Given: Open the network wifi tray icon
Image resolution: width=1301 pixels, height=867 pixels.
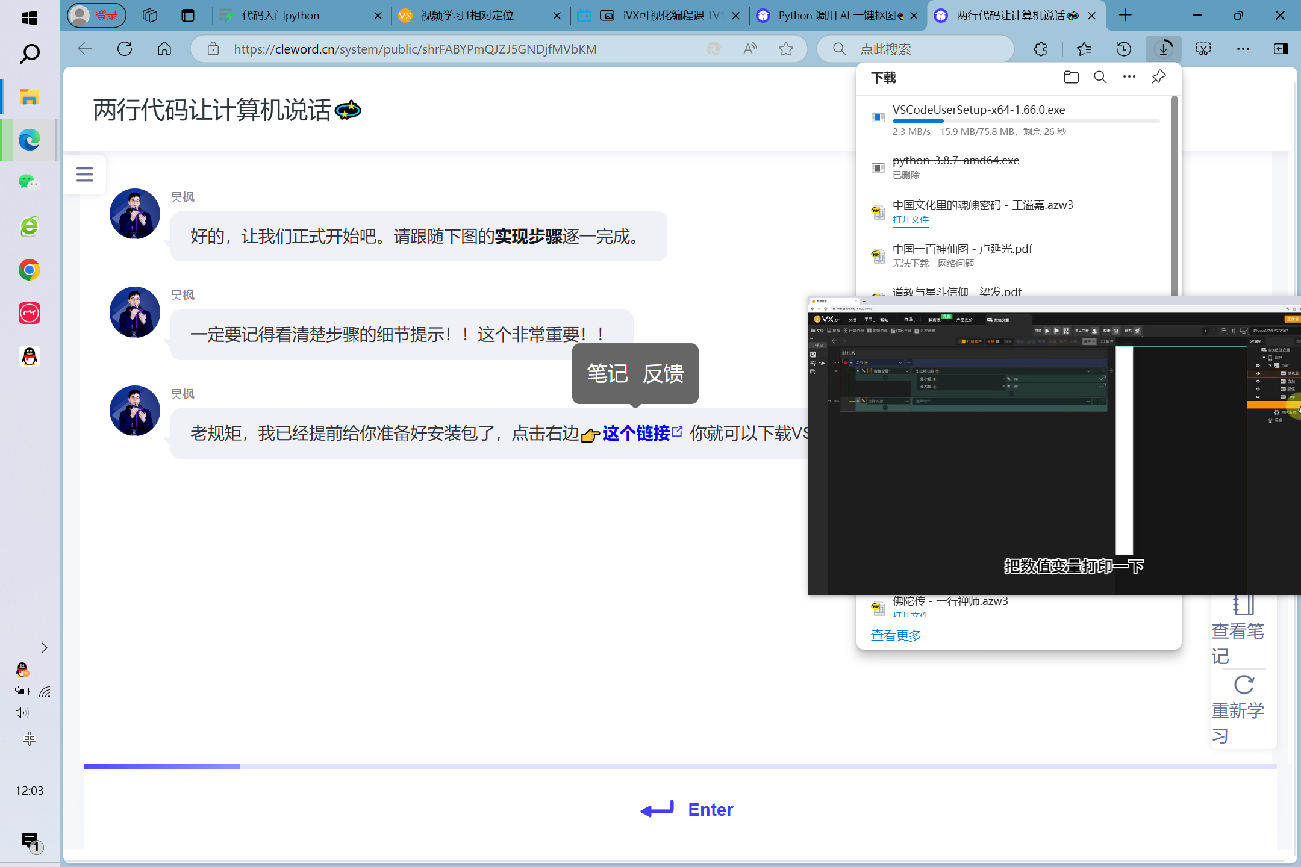Looking at the screenshot, I should coord(45,692).
